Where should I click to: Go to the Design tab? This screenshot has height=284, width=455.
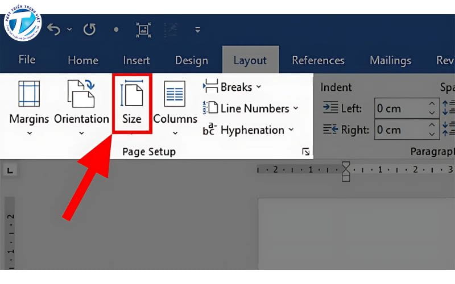191,60
